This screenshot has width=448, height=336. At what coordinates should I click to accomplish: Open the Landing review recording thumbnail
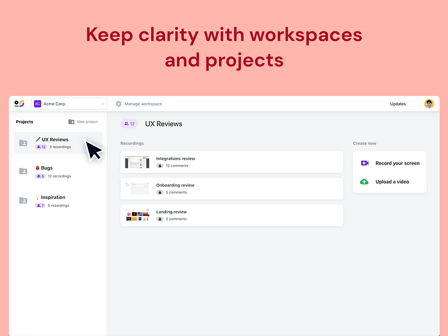pos(138,215)
